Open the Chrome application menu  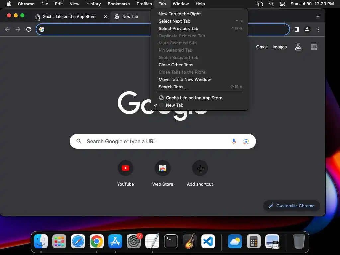[x=26, y=4]
